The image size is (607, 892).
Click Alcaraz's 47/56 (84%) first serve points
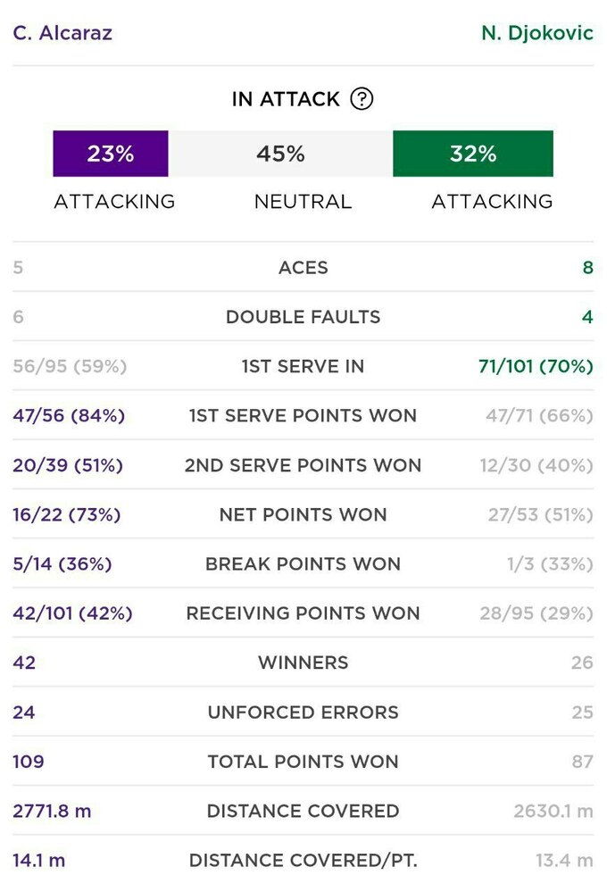pos(69,416)
